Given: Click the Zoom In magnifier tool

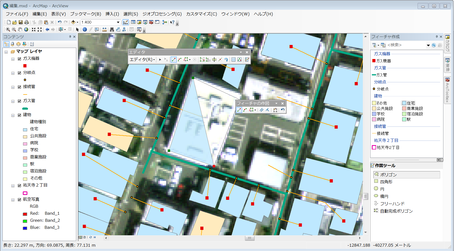Looking at the screenshot, I should click(x=8, y=30).
